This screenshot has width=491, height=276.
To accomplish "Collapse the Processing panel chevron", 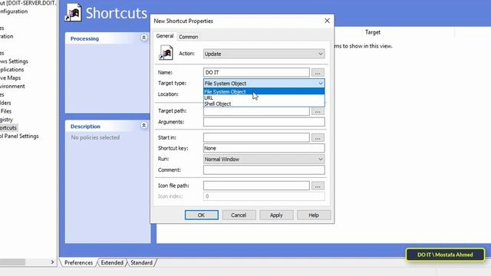I will (143, 38).
